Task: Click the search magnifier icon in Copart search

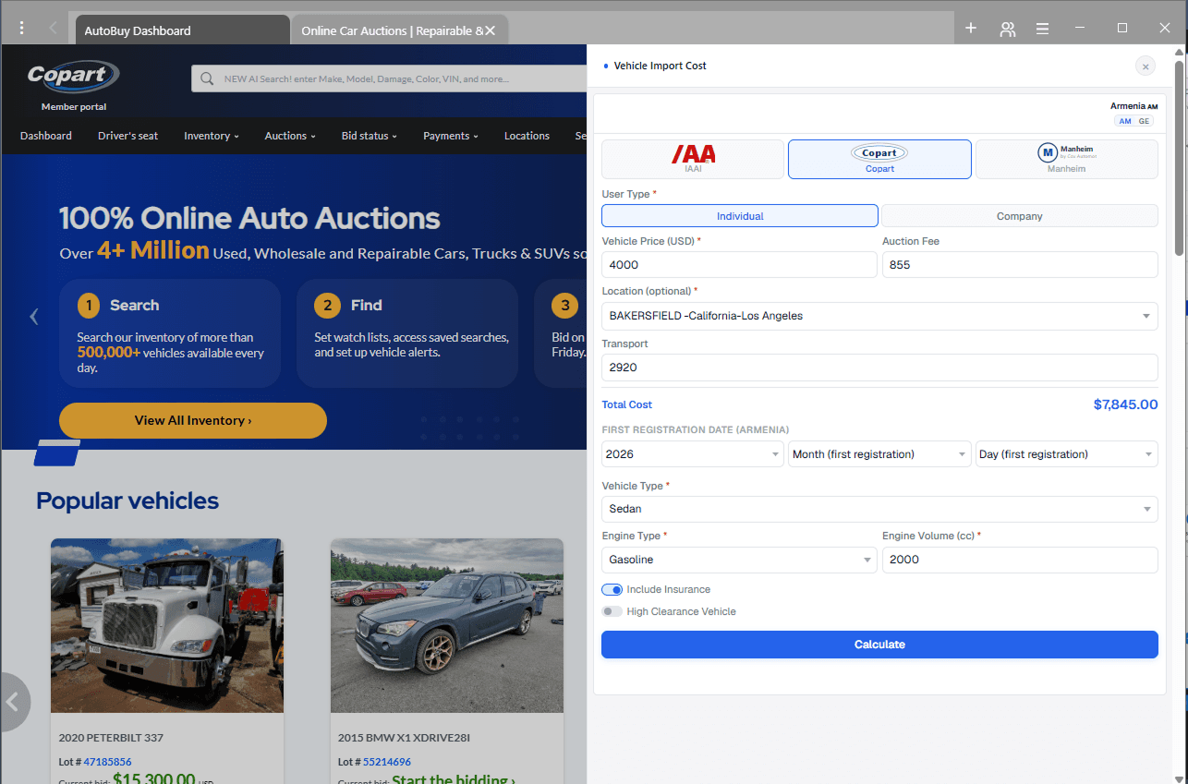Action: pyautogui.click(x=207, y=78)
